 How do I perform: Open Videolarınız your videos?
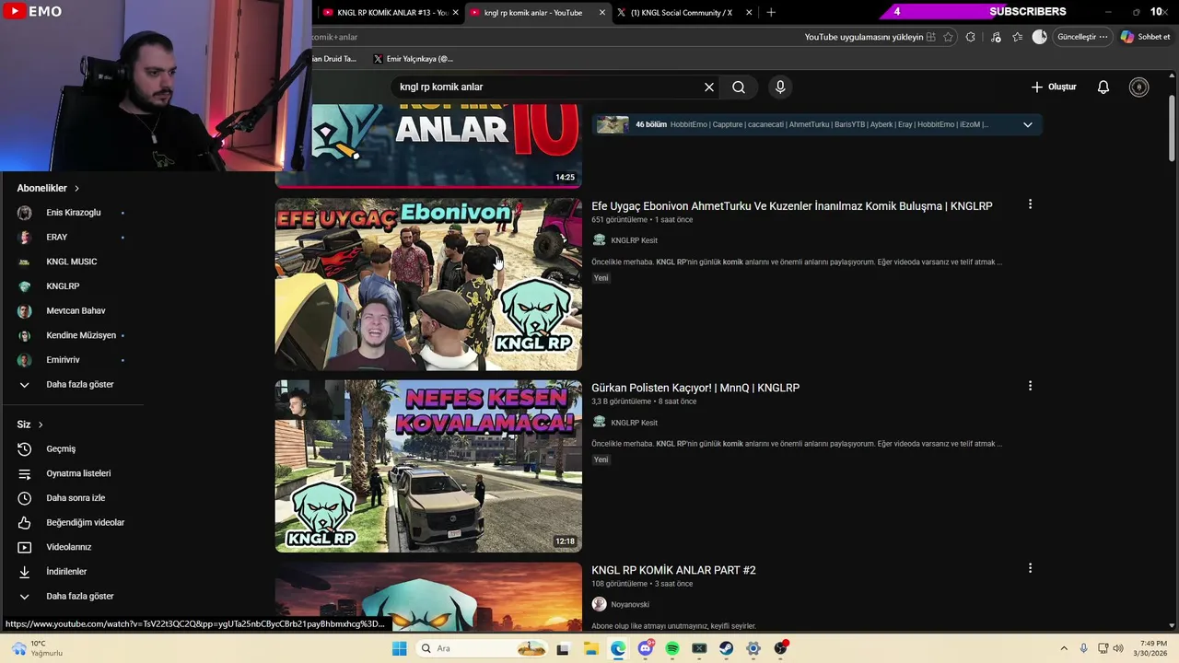pos(71,547)
